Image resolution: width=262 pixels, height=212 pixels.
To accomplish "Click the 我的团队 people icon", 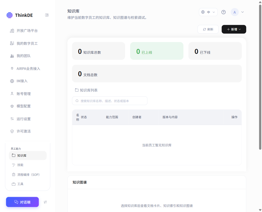I will point(12,56).
